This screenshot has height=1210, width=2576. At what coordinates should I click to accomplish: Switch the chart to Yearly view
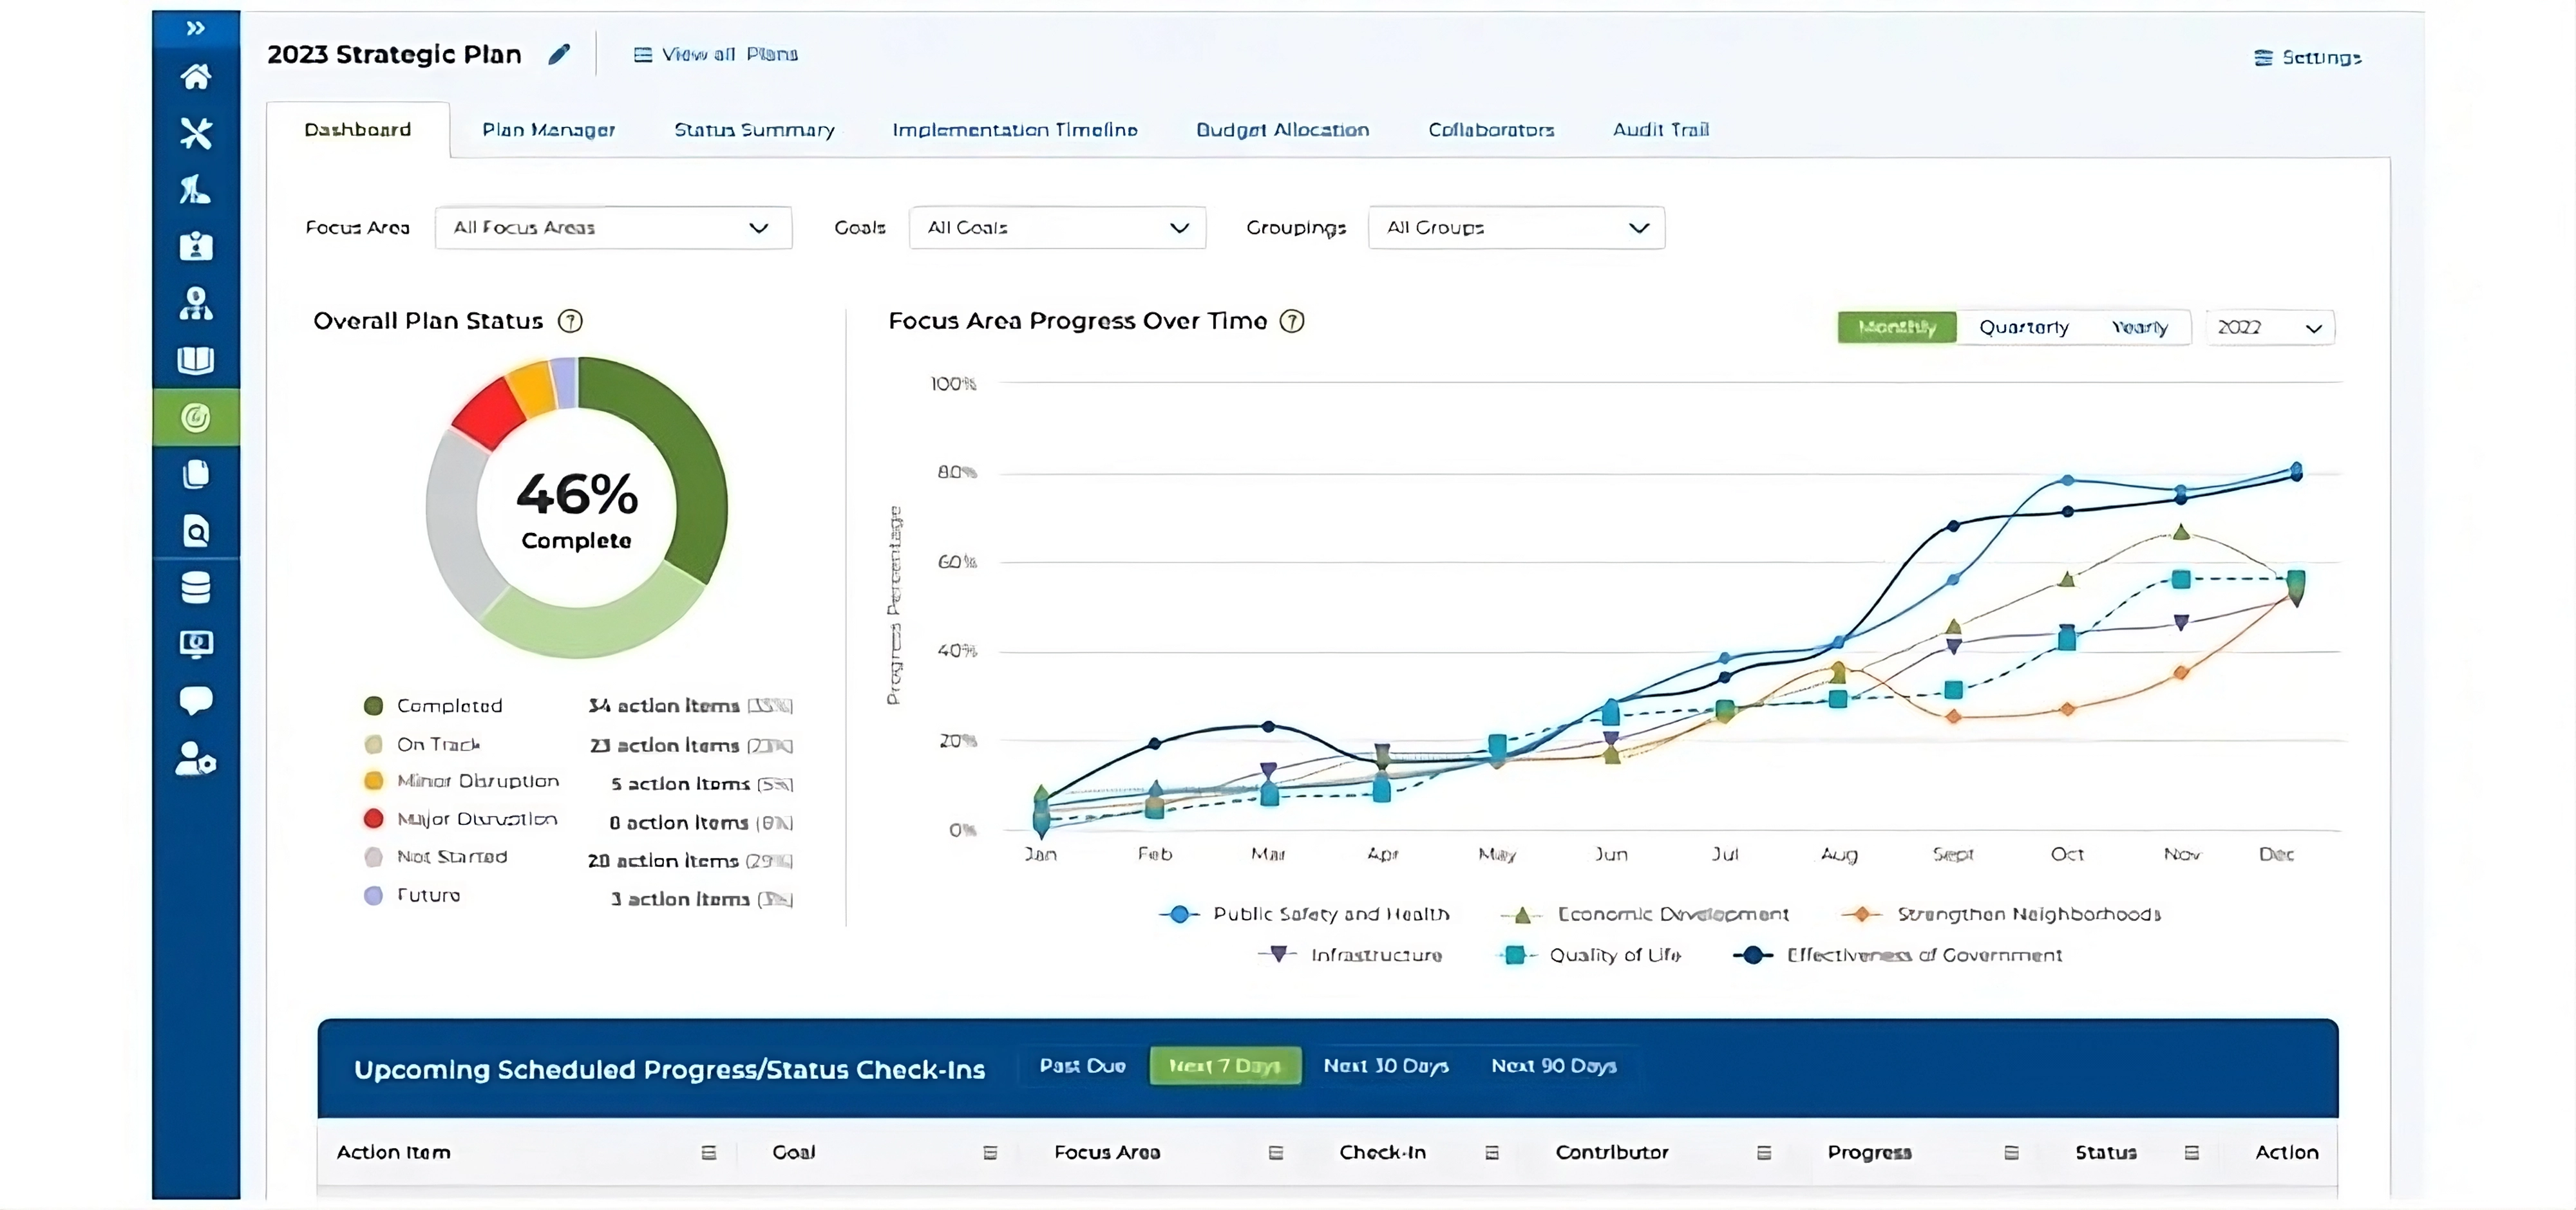click(2140, 327)
